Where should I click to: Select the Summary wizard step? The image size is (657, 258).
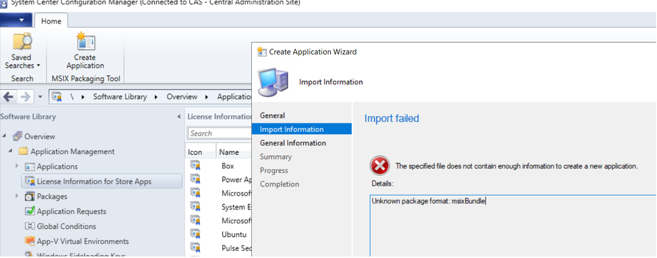[276, 157]
